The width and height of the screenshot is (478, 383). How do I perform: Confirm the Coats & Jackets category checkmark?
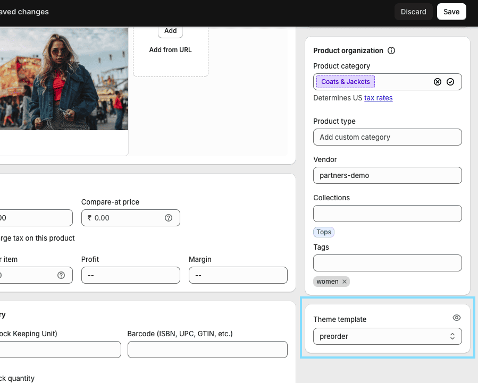point(450,82)
